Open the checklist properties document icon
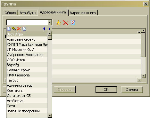The image size is (150, 118). click(x=73, y=23)
